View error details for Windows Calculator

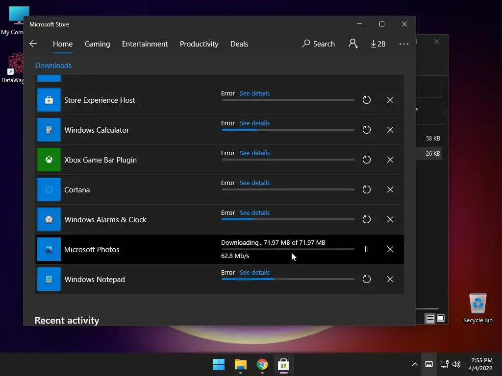pos(254,123)
